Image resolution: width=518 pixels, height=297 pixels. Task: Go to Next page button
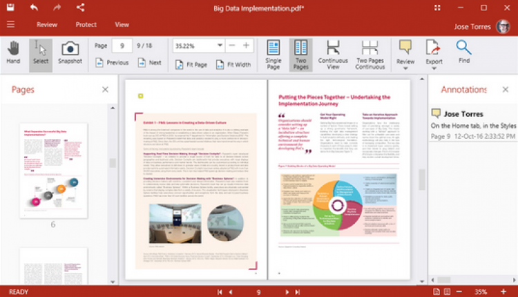(150, 62)
